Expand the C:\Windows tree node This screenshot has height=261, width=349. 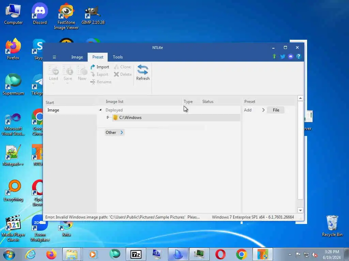[x=108, y=117]
